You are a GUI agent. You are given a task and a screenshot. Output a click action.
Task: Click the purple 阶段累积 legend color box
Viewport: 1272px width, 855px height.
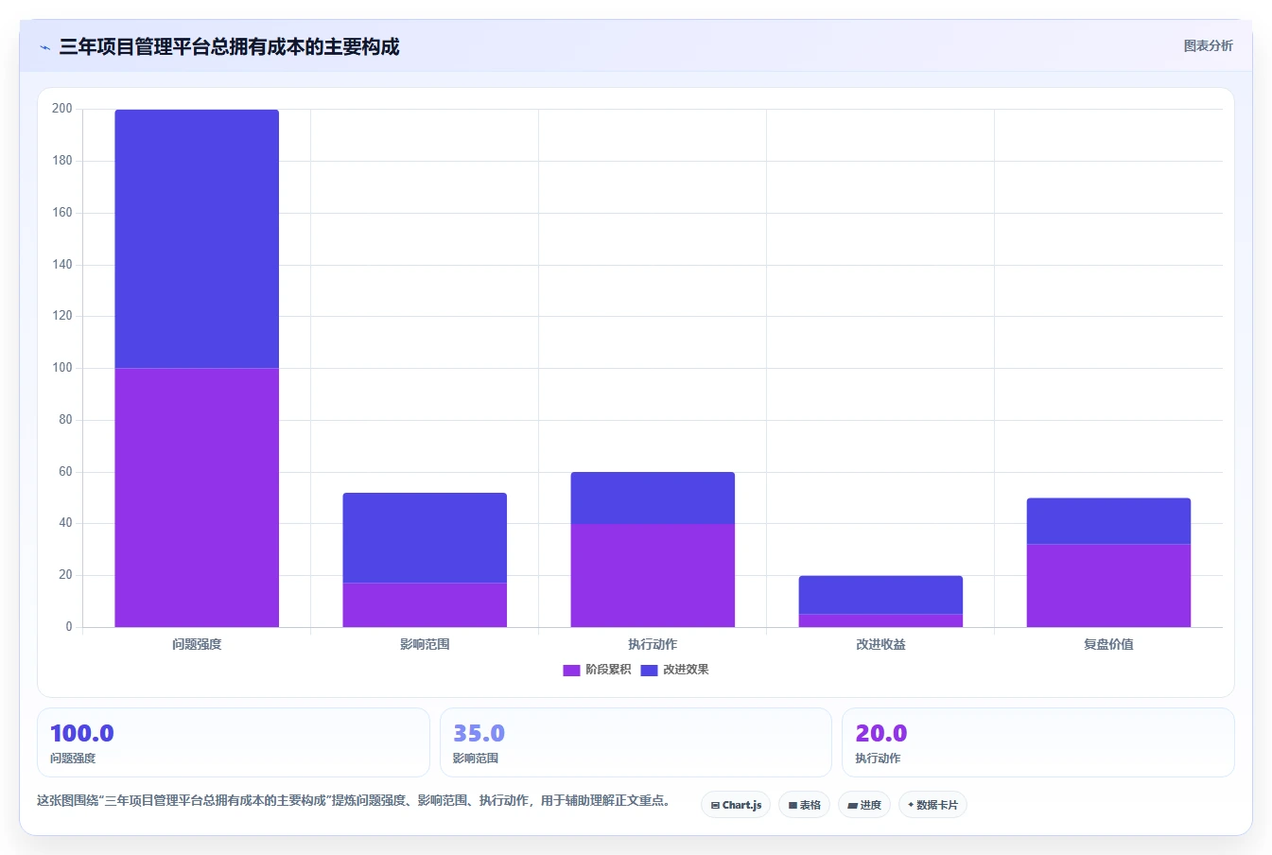pyautogui.click(x=571, y=671)
